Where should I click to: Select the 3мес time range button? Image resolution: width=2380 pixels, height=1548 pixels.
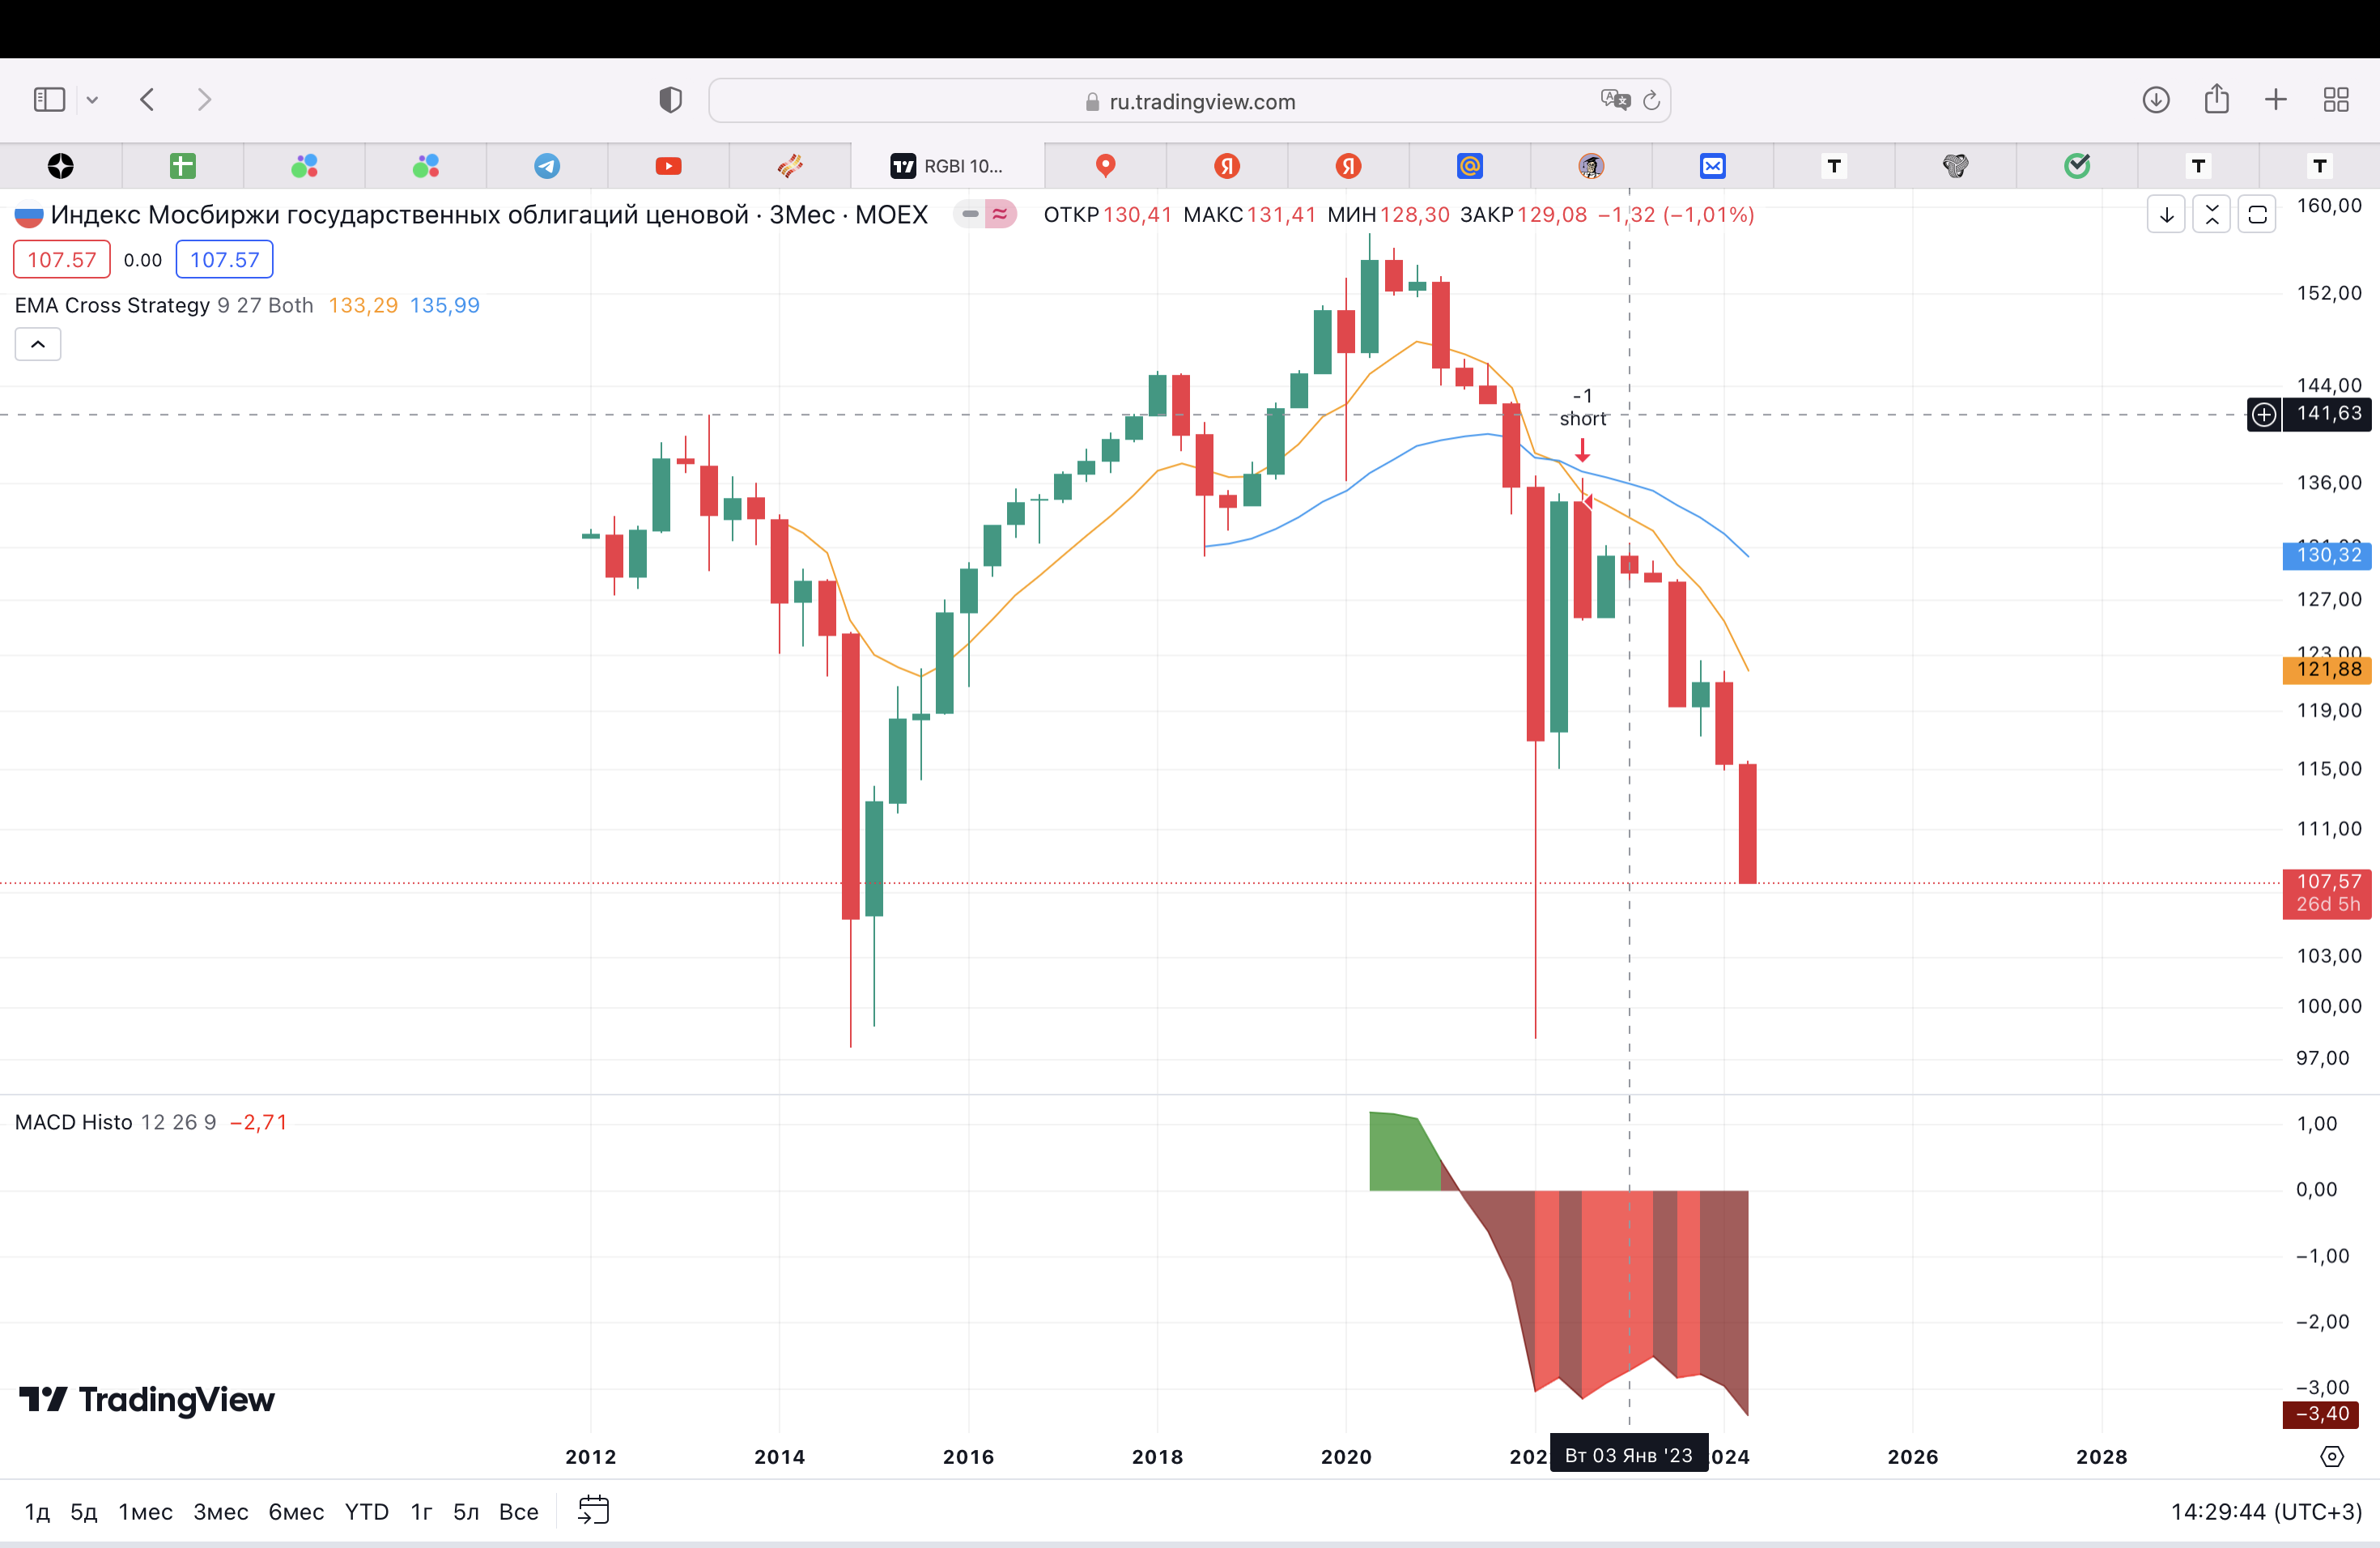pos(220,1511)
